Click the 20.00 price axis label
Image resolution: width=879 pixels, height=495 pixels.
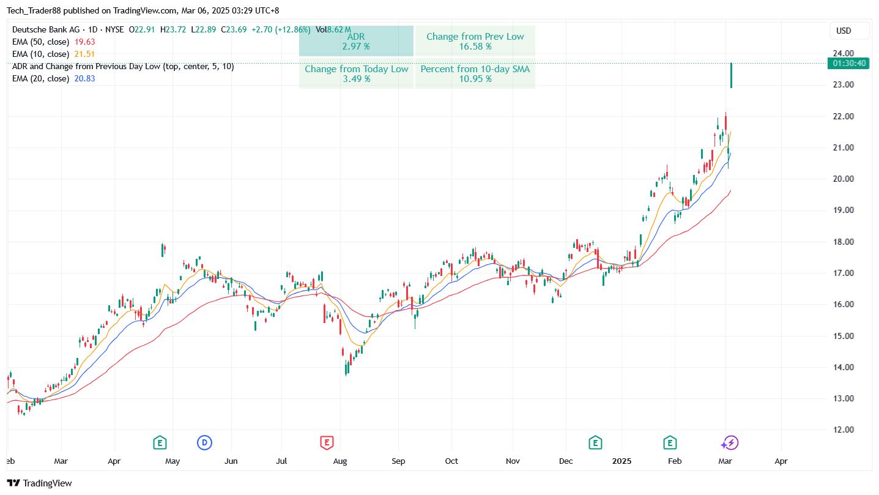842,179
